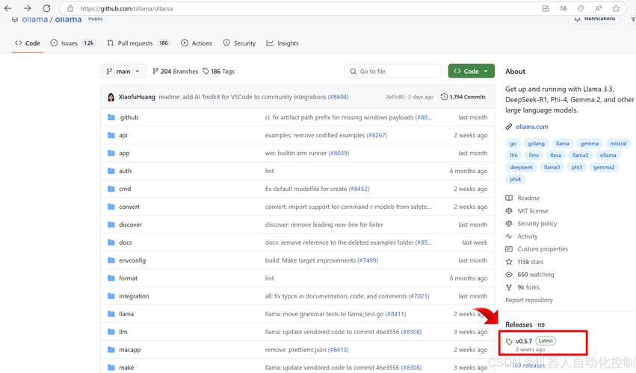The width and height of the screenshot is (636, 373).
Task: Open the XiaofuHuang author link
Action: pyautogui.click(x=137, y=97)
